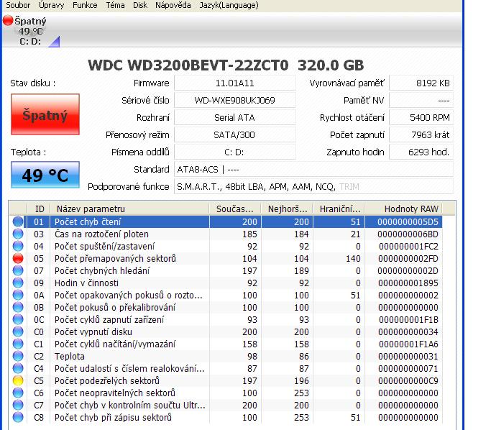Click the 49 °C temperature button
The width and height of the screenshot is (491, 430).
click(x=45, y=175)
